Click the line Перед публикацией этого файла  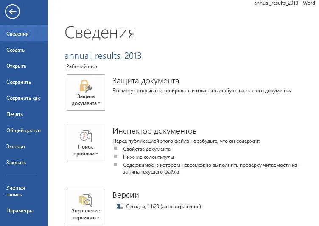coord(186,141)
